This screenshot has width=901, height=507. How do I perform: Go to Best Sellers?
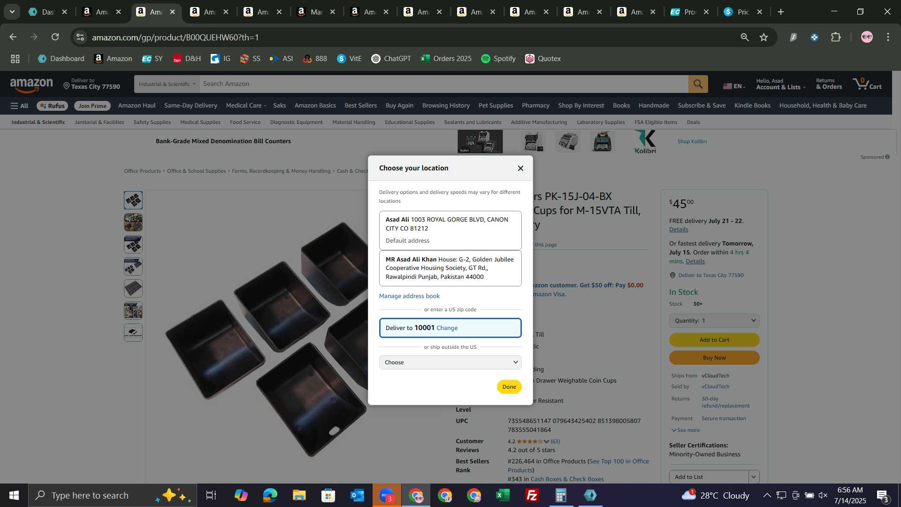tap(360, 106)
